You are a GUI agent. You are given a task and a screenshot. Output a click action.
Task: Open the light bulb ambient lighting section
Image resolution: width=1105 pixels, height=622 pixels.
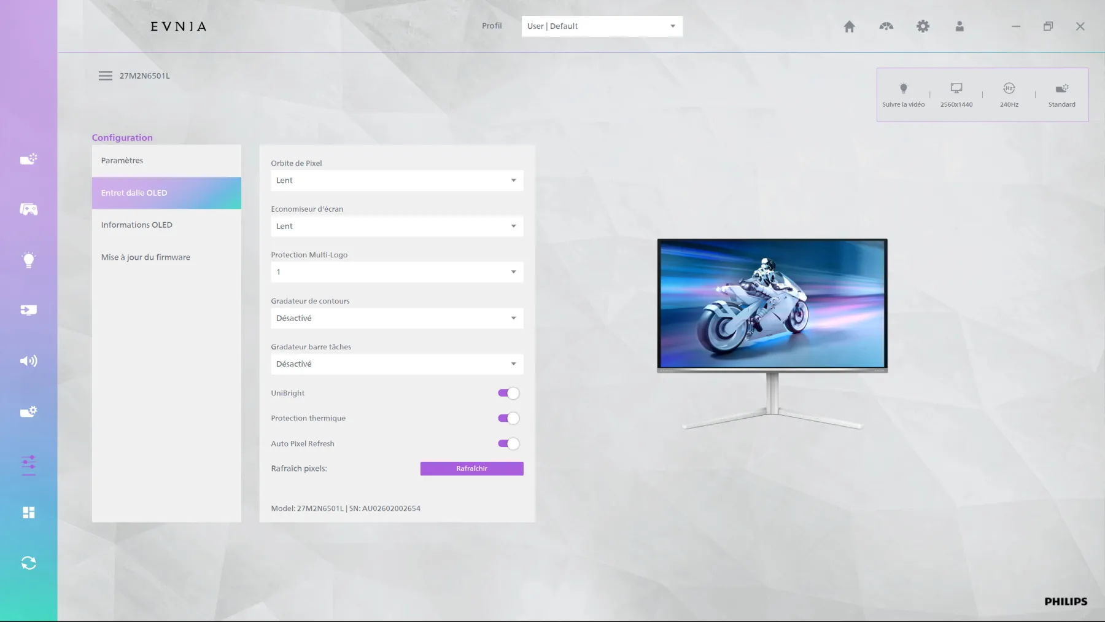coord(28,260)
